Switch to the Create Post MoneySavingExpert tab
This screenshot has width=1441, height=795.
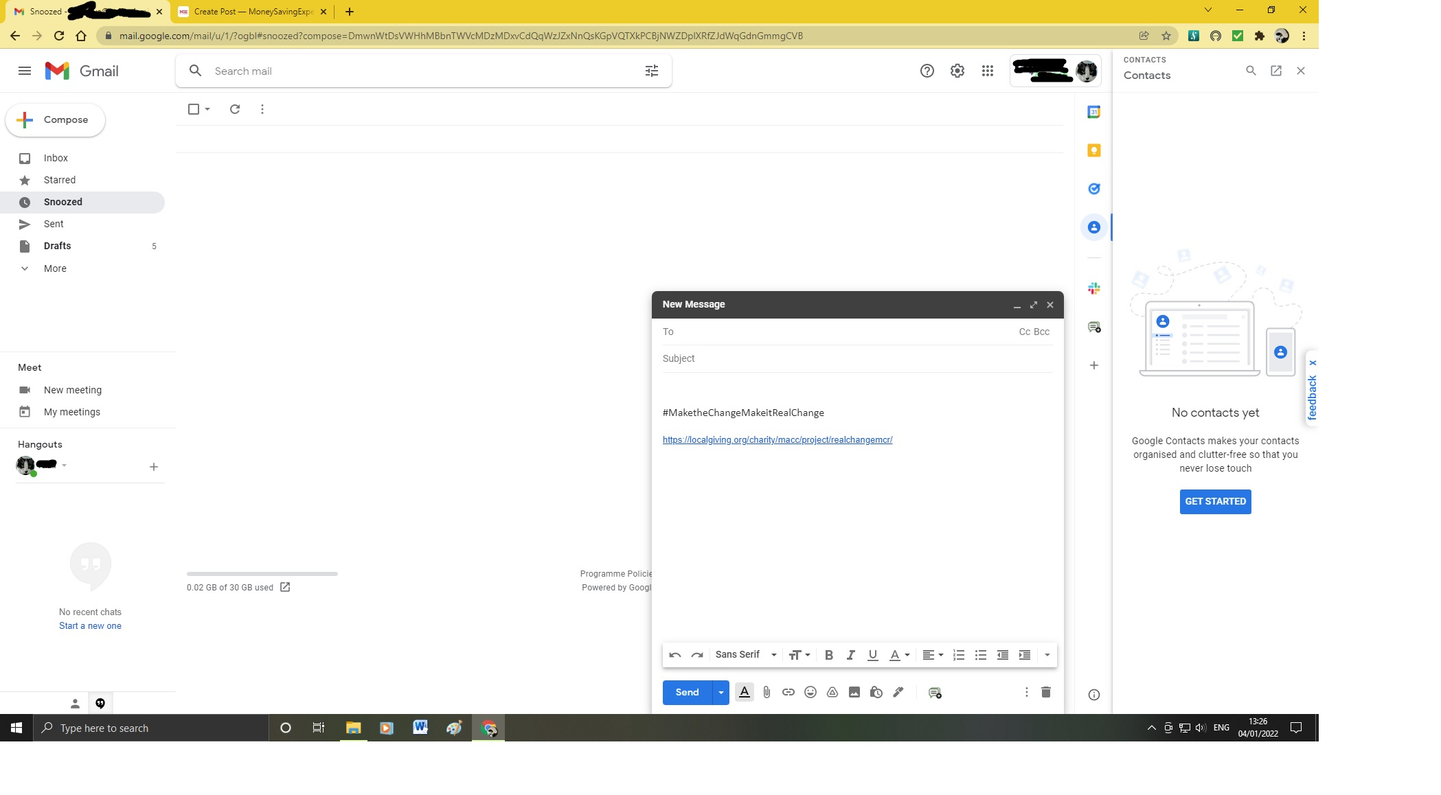pyautogui.click(x=251, y=12)
